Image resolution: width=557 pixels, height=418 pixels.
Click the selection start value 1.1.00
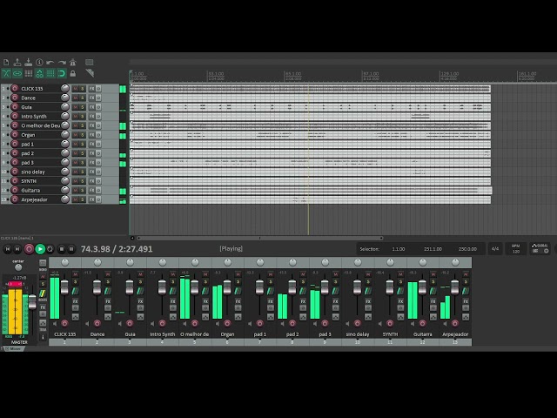point(399,249)
